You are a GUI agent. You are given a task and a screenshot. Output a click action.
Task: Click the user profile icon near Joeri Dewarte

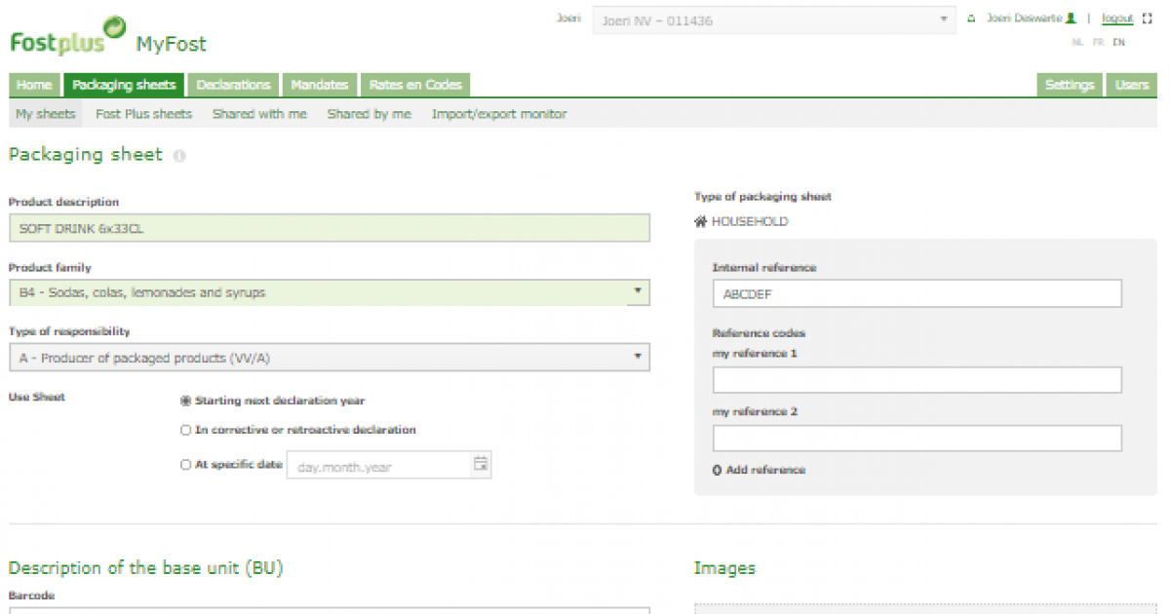click(x=1071, y=19)
